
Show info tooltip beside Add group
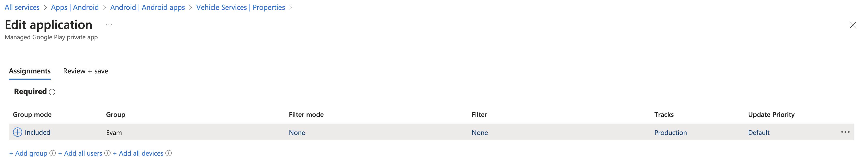click(53, 153)
